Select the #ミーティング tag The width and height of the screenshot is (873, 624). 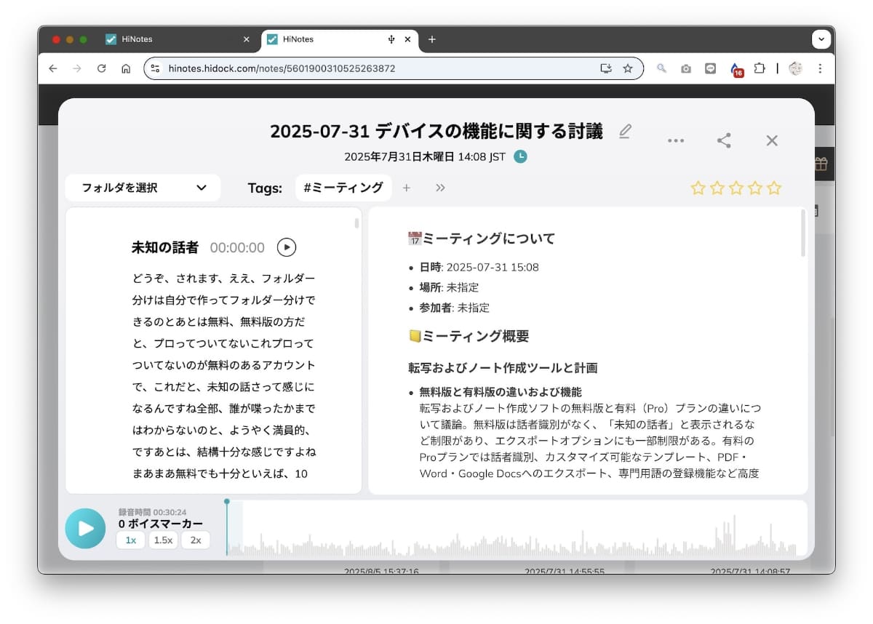(343, 188)
